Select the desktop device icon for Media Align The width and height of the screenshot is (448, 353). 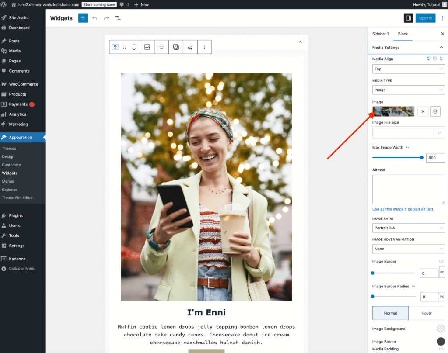[x=428, y=59]
